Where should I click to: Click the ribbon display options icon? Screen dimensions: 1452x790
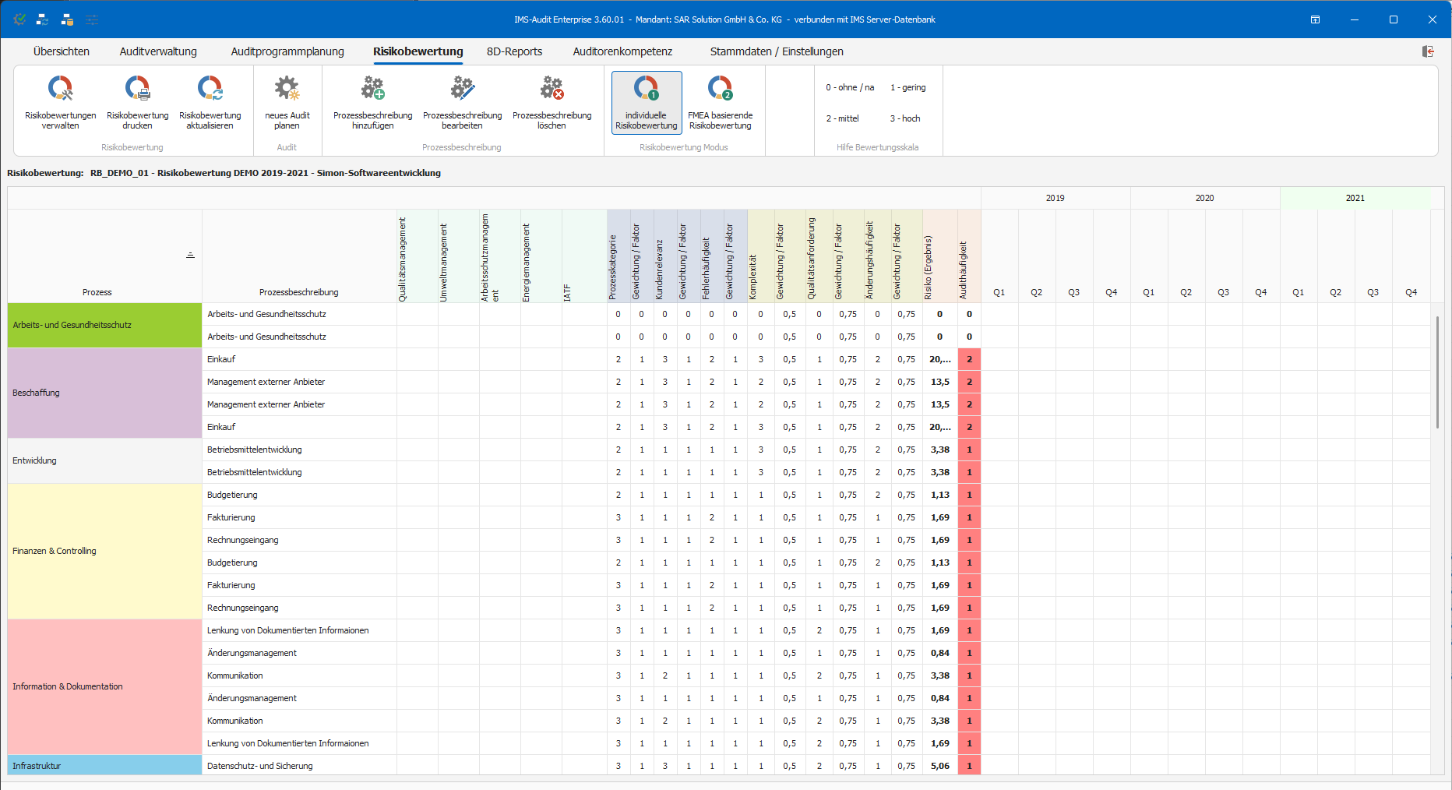pos(1315,19)
